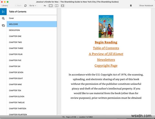The image size is (155, 119).
Task: Open the Copyright Page link
Action: click(x=106, y=65)
